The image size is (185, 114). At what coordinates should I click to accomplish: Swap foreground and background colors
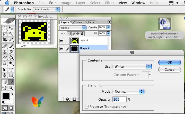pyautogui.click(x=12, y=94)
